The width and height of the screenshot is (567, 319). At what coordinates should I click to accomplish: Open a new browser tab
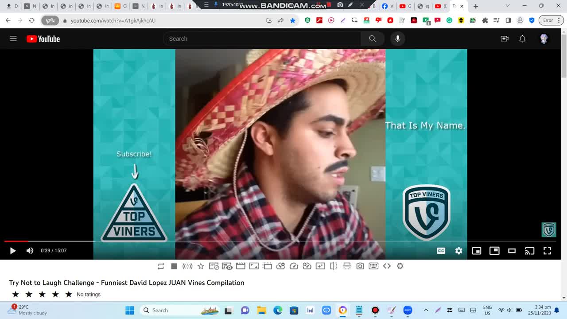pyautogui.click(x=476, y=6)
